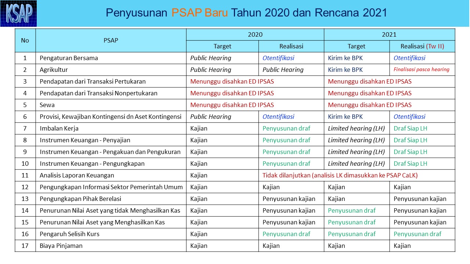Click the 2021 column header
470x264 pixels.
click(389, 34)
